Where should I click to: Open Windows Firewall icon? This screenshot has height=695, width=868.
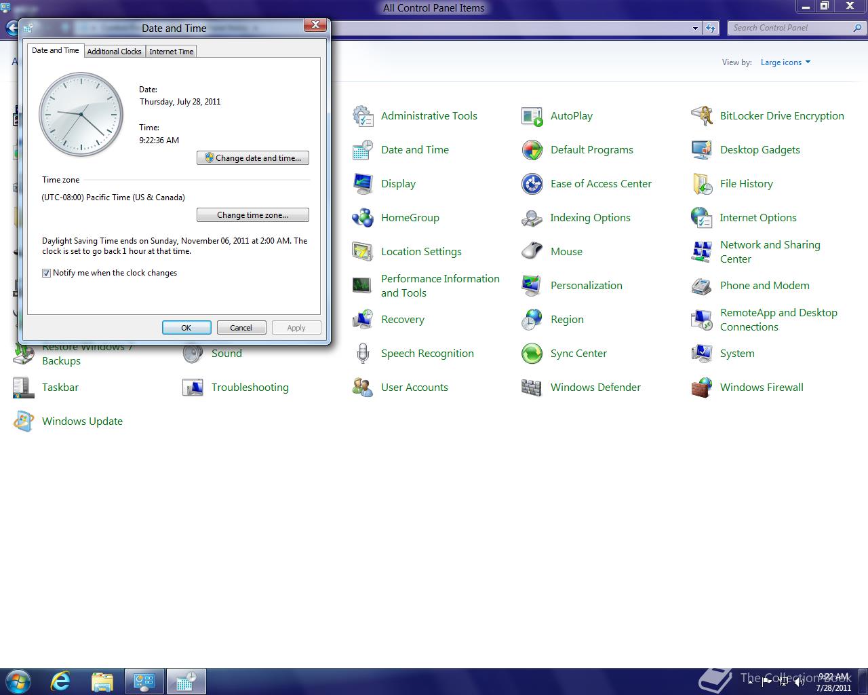tap(702, 388)
